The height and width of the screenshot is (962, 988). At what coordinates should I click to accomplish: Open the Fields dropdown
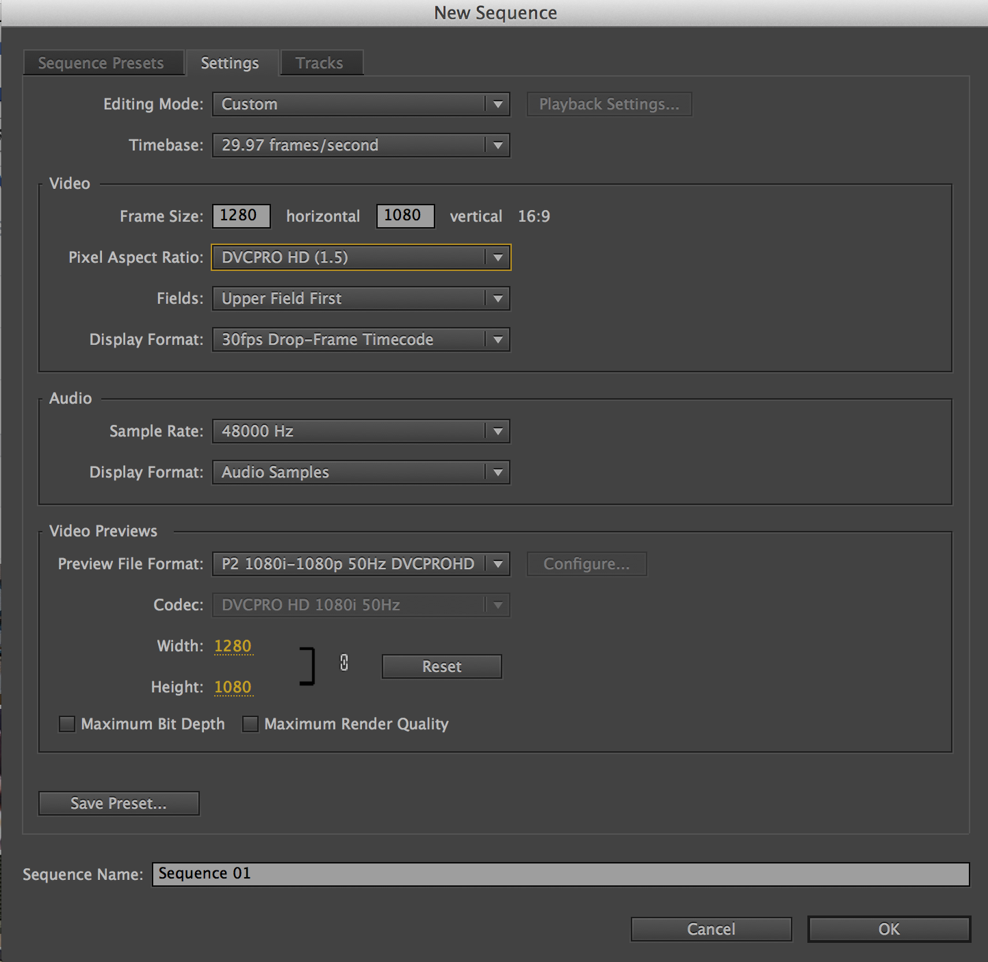point(361,298)
